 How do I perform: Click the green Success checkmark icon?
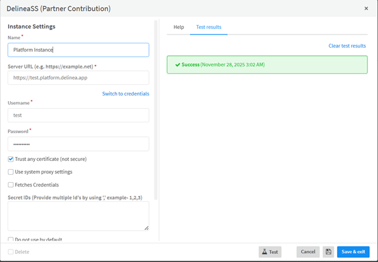(178, 65)
